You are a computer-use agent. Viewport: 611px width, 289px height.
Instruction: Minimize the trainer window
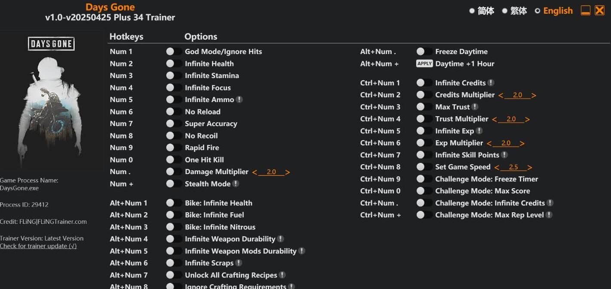click(585, 11)
